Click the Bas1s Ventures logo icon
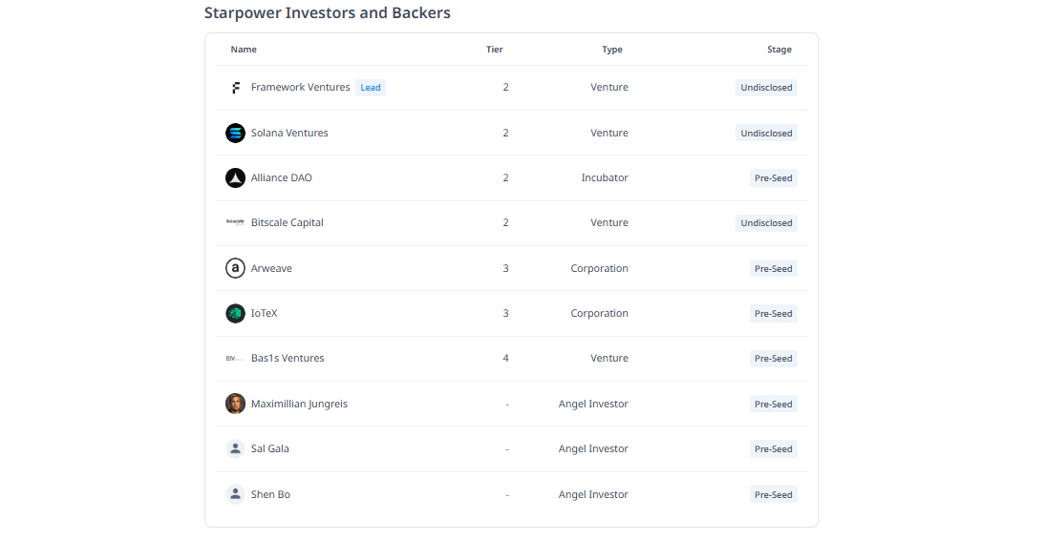 (235, 359)
